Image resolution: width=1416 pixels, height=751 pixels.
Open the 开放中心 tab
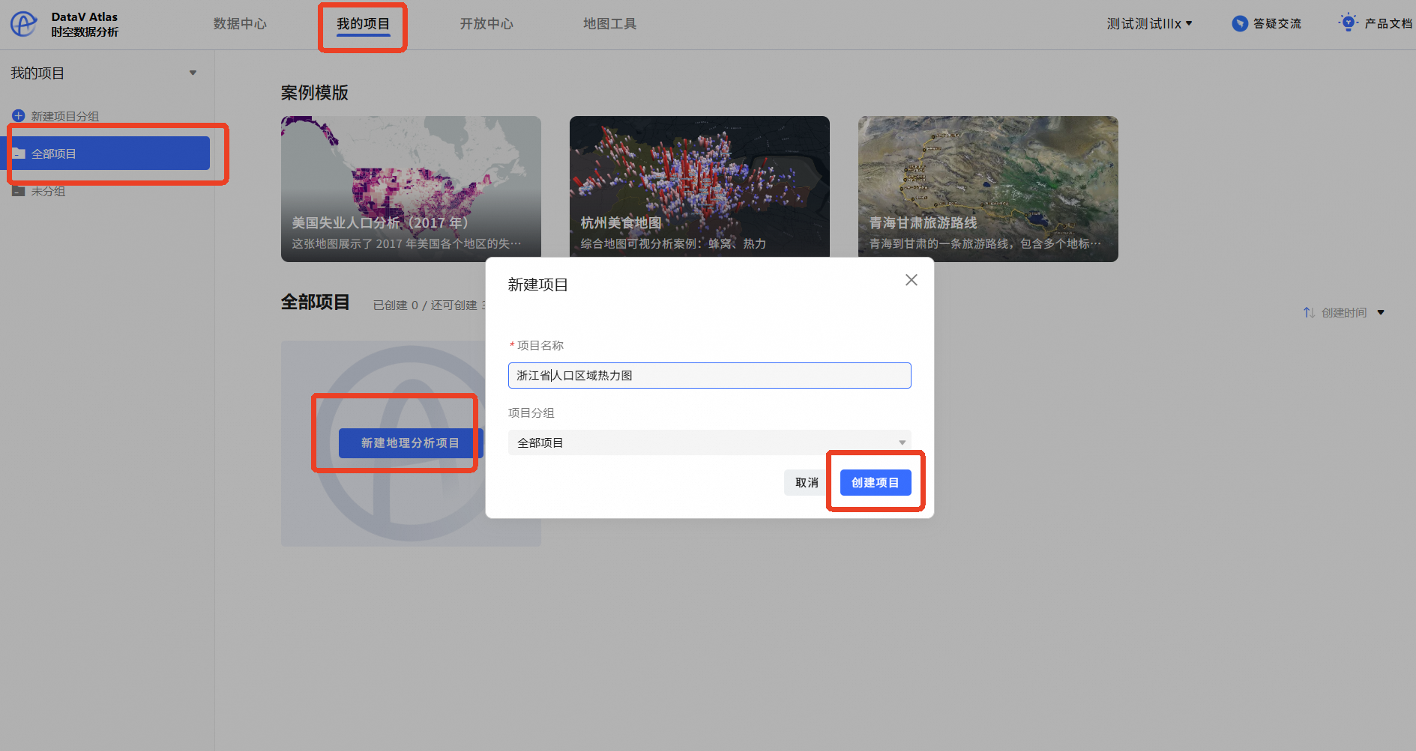pyautogui.click(x=486, y=24)
